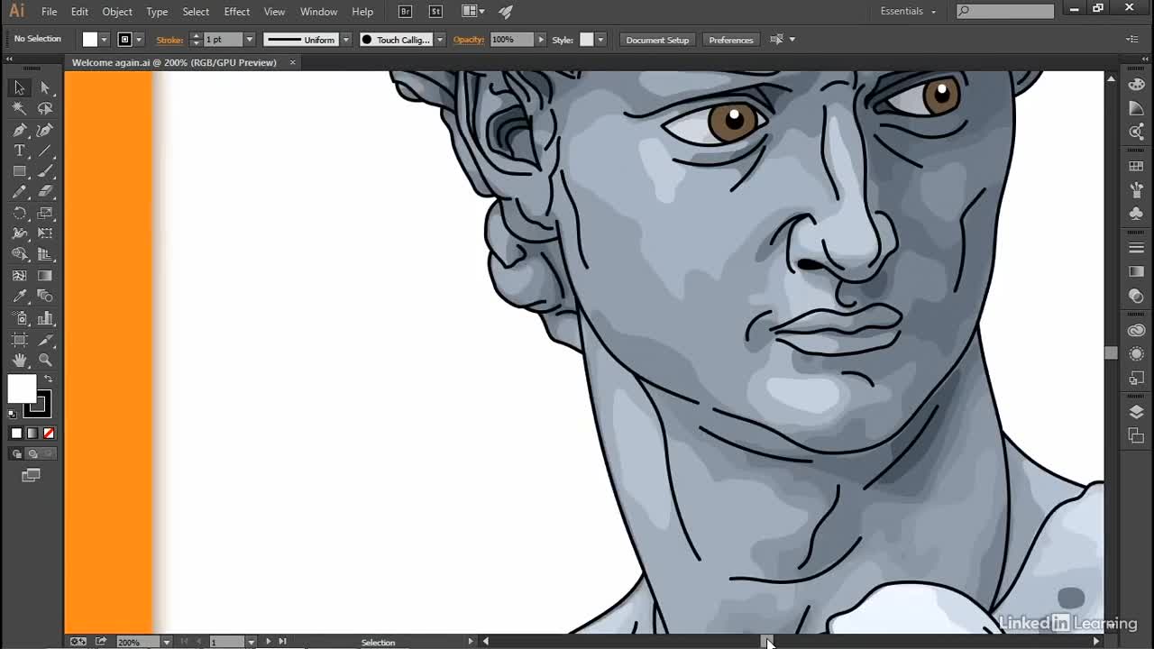Click the Document Setup button
This screenshot has width=1154, height=649.
657,40
